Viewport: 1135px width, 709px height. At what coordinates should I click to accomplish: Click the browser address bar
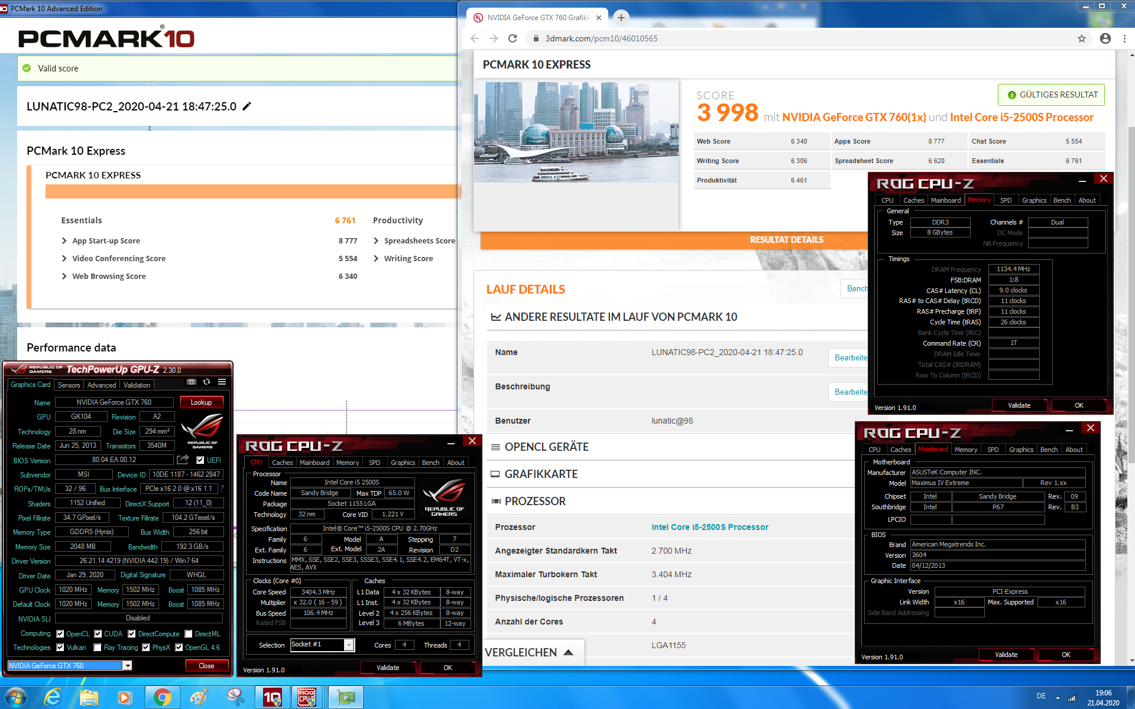[x=804, y=38]
